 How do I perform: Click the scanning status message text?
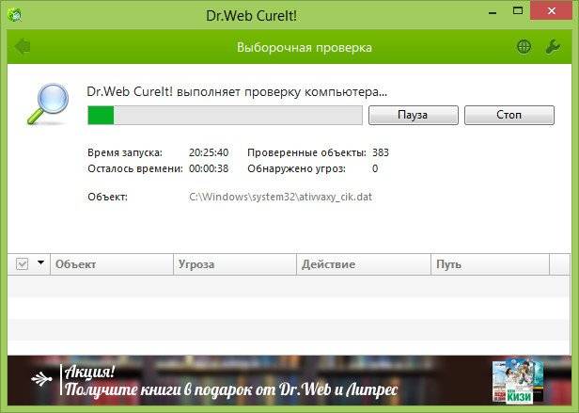(237, 91)
